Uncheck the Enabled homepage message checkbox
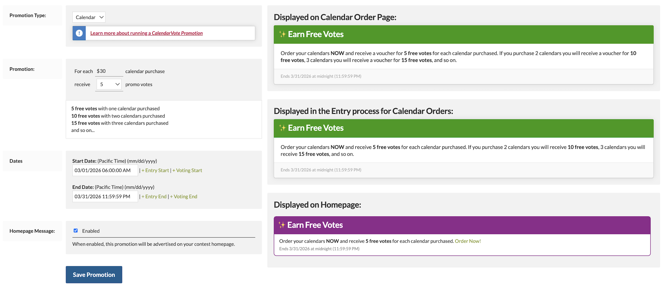Image resolution: width=665 pixels, height=288 pixels. click(76, 231)
